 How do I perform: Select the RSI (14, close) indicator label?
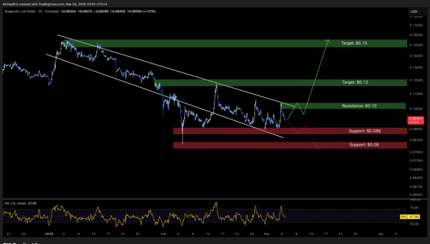click(x=14, y=203)
